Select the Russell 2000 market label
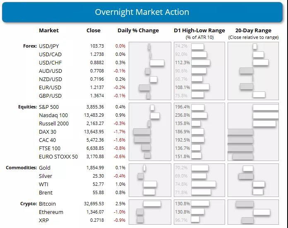 coord(54,124)
